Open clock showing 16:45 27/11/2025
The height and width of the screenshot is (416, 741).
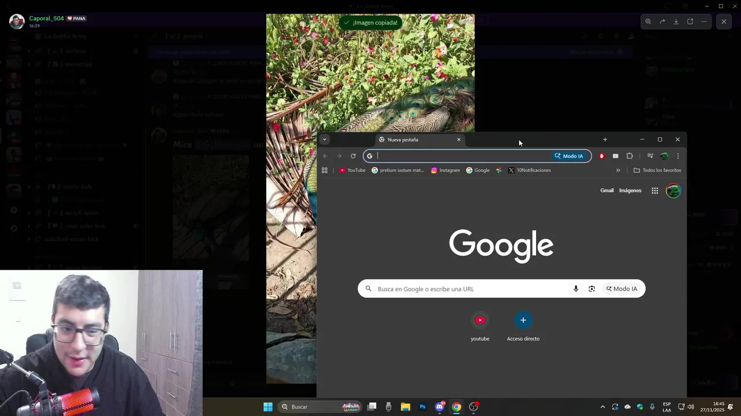point(712,407)
